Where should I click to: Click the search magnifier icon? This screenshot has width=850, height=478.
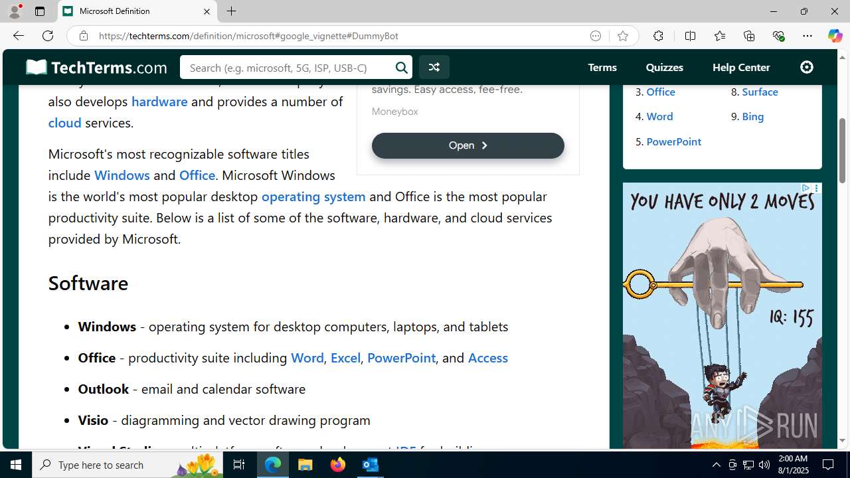coord(402,67)
